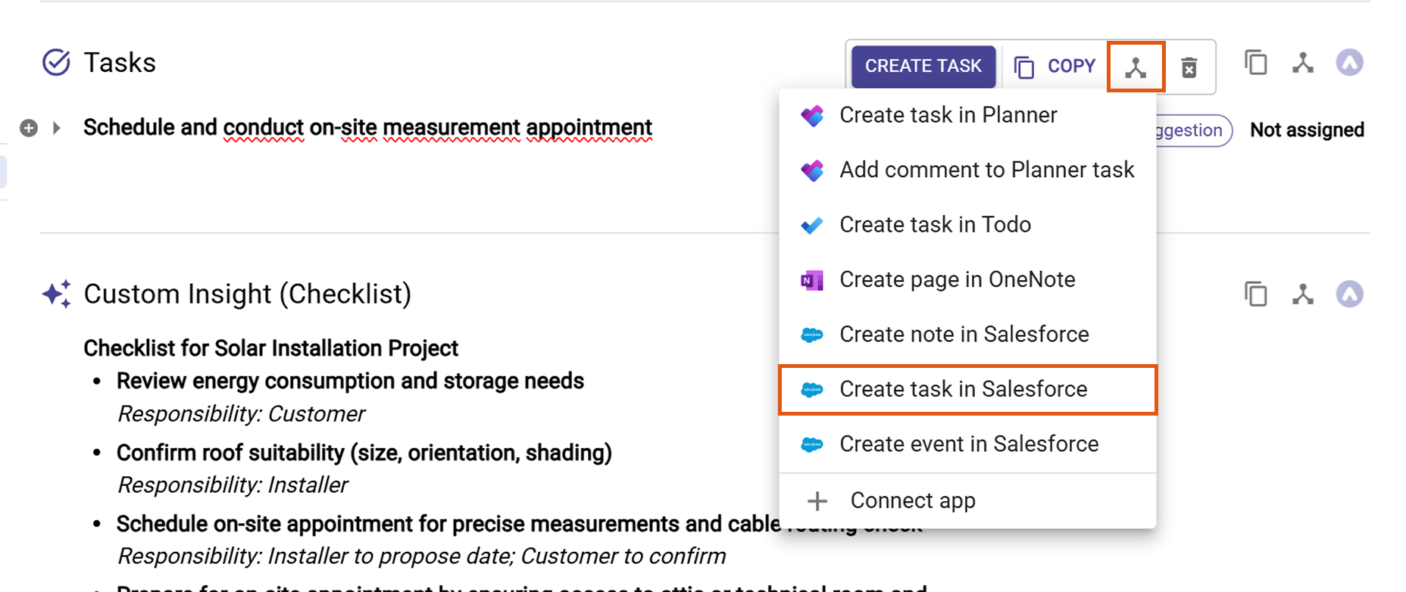1406x592 pixels.
Task: Click the purple AI icon beside Tasks
Action: [1349, 63]
